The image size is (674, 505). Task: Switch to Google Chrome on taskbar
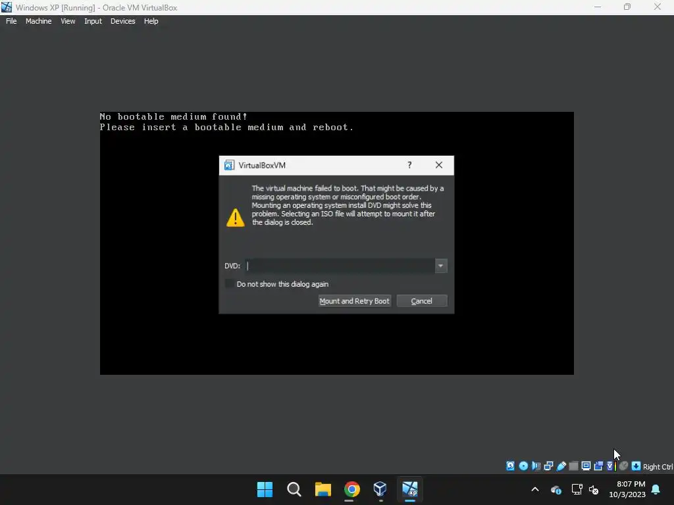click(351, 489)
